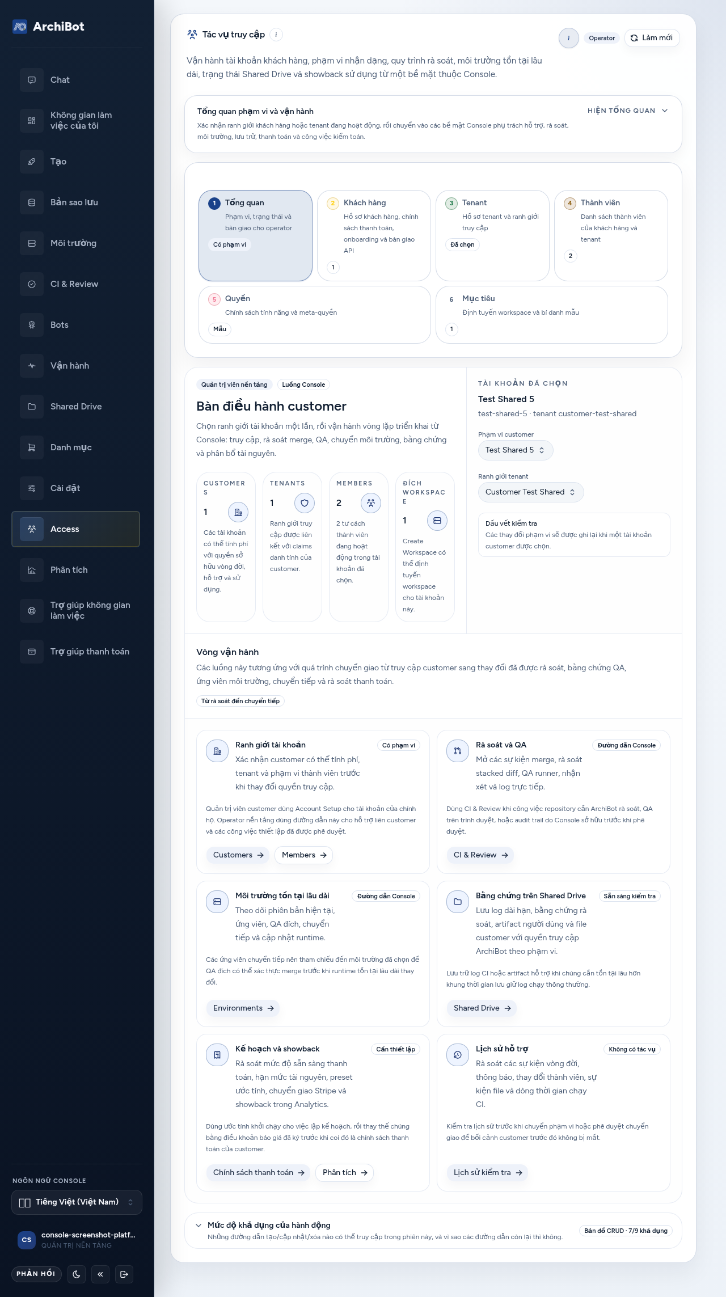
Task: Toggle dark mode with the moon icon
Action: click(x=77, y=1274)
